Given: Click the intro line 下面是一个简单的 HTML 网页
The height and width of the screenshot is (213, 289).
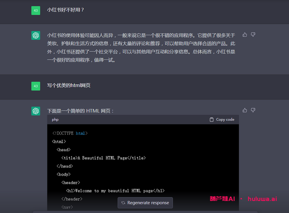Looking at the screenshot, I should click(80, 111).
